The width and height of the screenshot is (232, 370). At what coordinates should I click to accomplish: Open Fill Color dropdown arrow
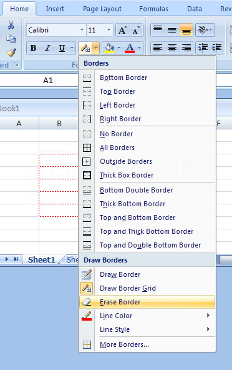tap(118, 48)
